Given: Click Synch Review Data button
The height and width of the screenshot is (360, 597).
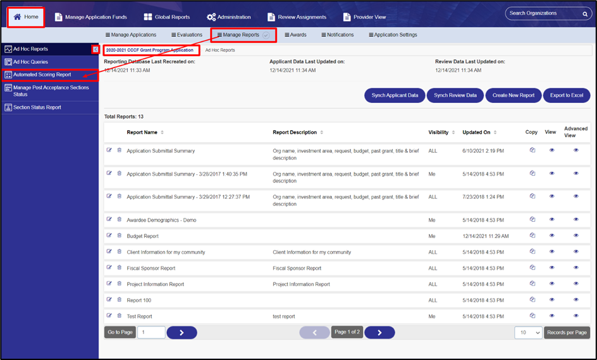Looking at the screenshot, I should [455, 95].
